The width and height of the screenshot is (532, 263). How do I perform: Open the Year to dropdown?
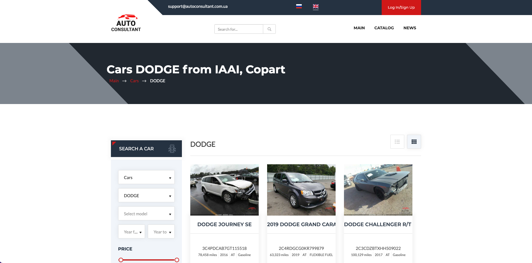[x=161, y=231]
